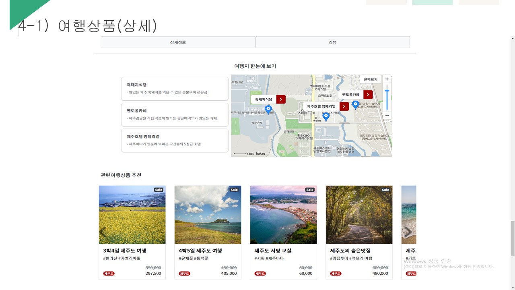Click the 여행지 한눈에 보기 heading
This screenshot has width=515, height=290.
coord(255,66)
